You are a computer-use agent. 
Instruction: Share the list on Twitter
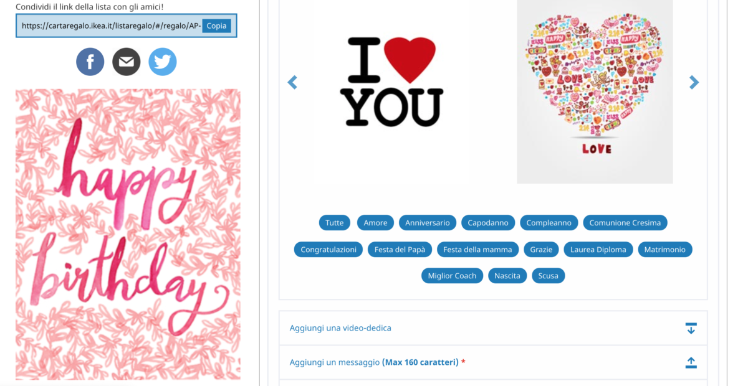point(163,62)
